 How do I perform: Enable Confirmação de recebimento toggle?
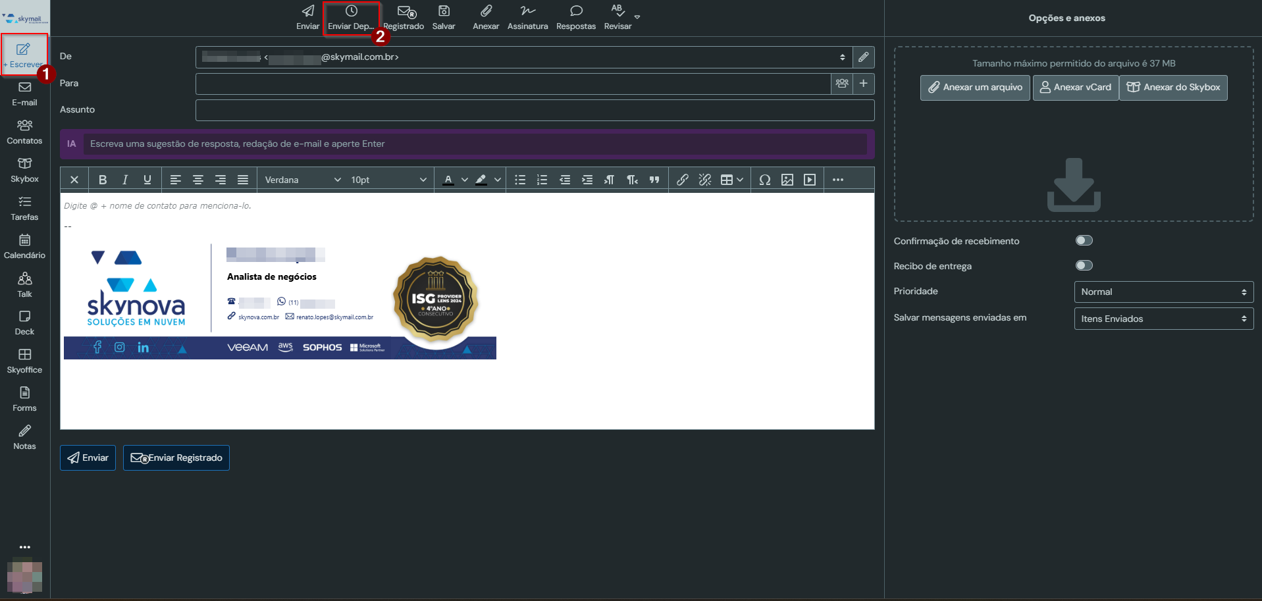pos(1084,241)
